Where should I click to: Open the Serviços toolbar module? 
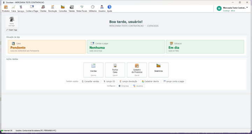pyautogui.click(x=21, y=8)
